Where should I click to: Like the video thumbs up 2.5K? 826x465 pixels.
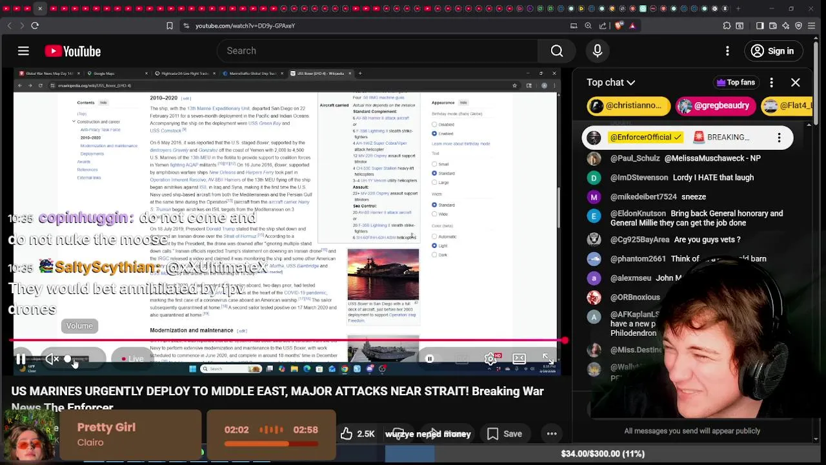(x=358, y=434)
